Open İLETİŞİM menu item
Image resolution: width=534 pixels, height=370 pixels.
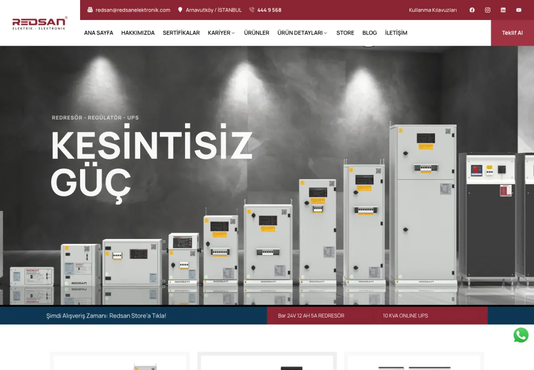click(396, 33)
